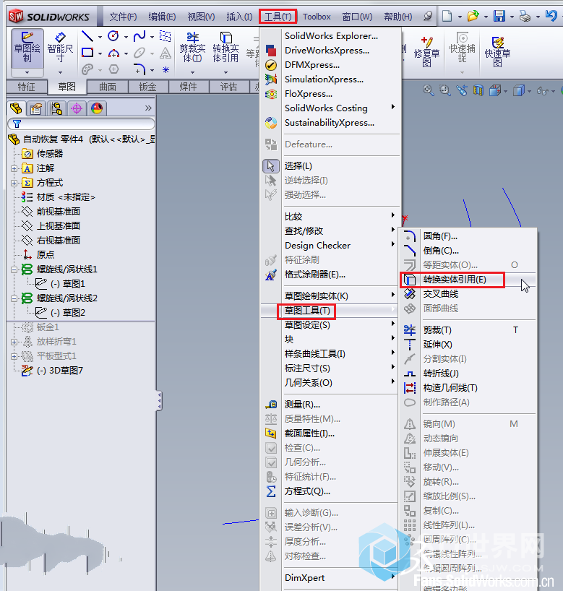This screenshot has width=563, height=591.
Task: Open the PropertyManager tab icon
Action: coord(36,108)
